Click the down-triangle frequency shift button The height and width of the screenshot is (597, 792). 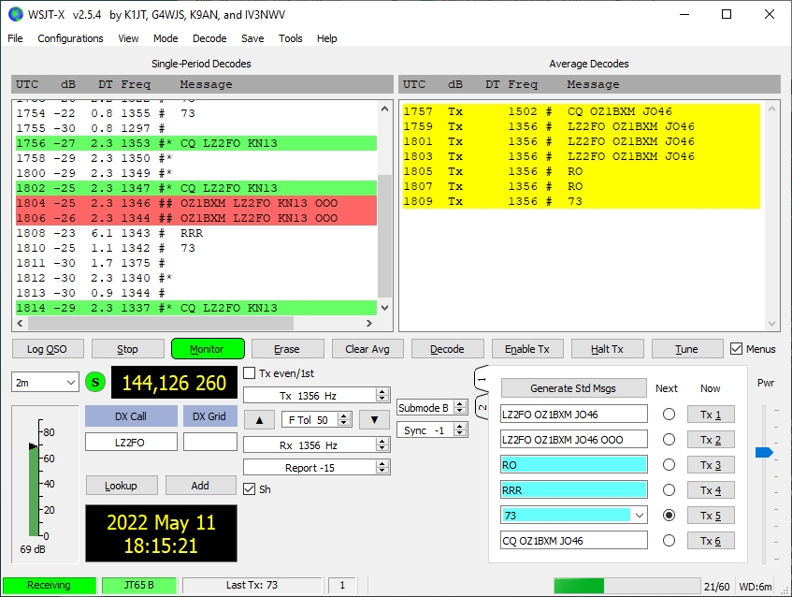[374, 419]
